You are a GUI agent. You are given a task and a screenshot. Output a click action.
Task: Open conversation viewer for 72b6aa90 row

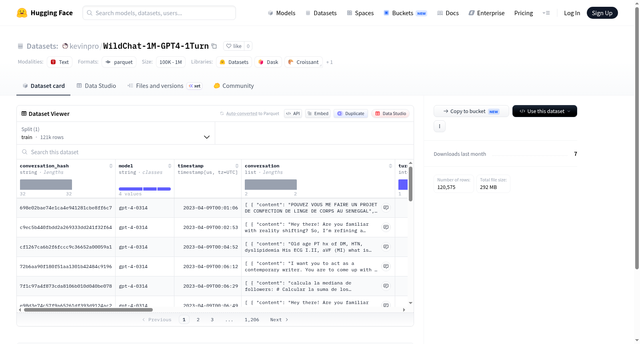click(x=386, y=266)
